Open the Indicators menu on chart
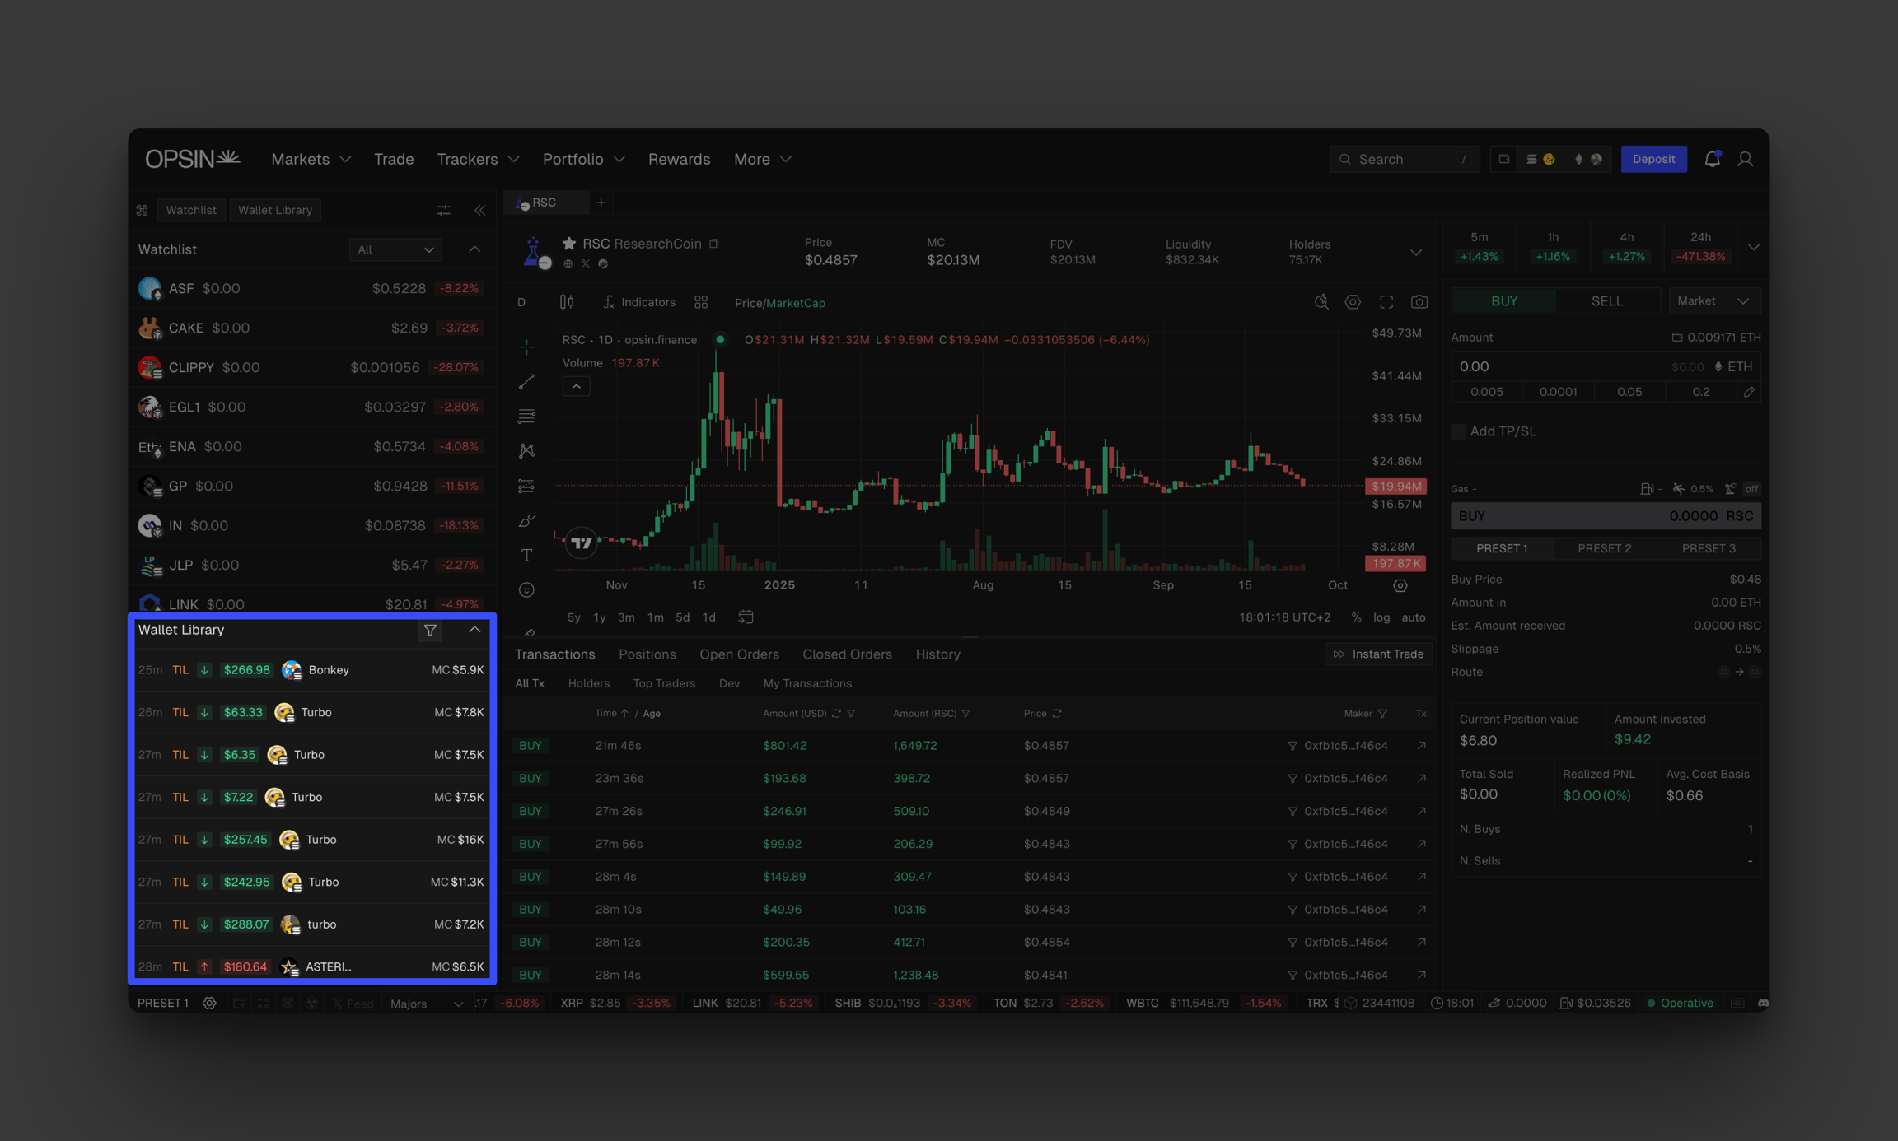The width and height of the screenshot is (1898, 1141). [639, 302]
